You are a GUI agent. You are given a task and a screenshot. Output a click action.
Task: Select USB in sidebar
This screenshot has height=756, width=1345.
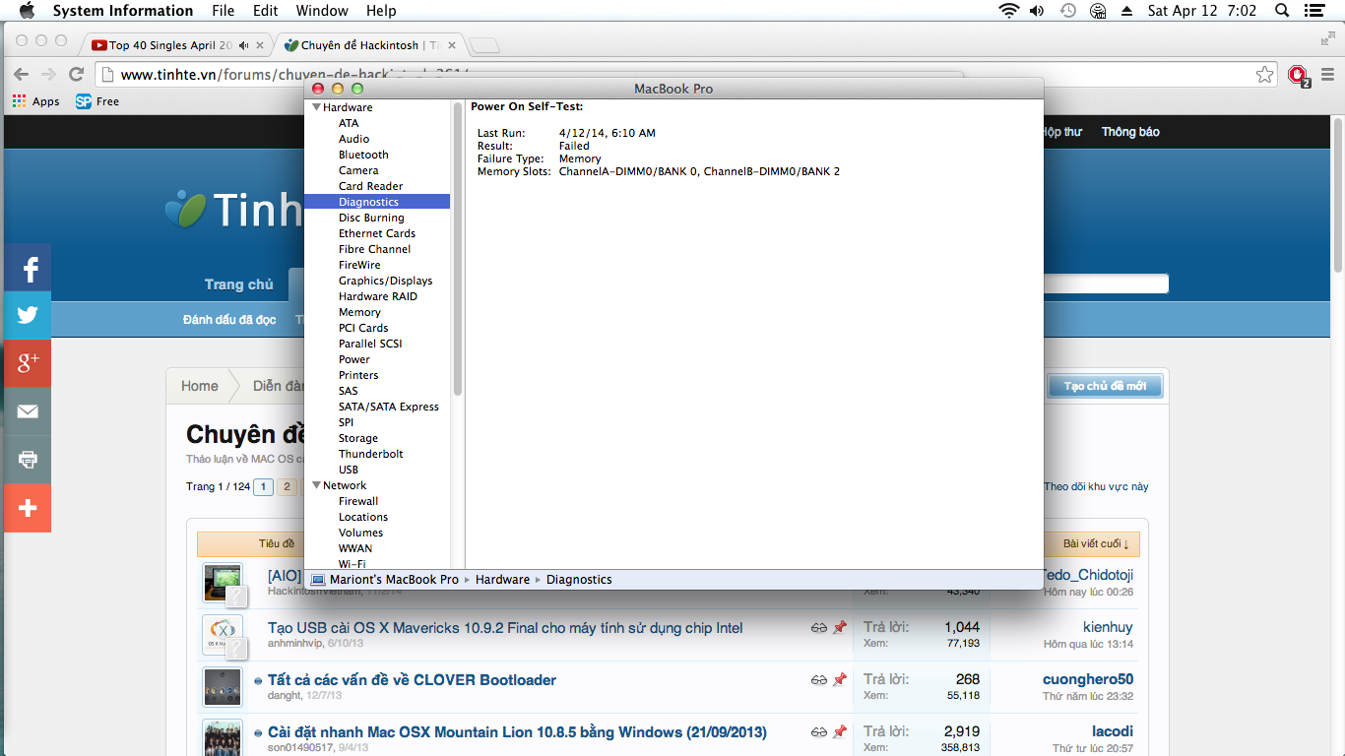(x=349, y=470)
